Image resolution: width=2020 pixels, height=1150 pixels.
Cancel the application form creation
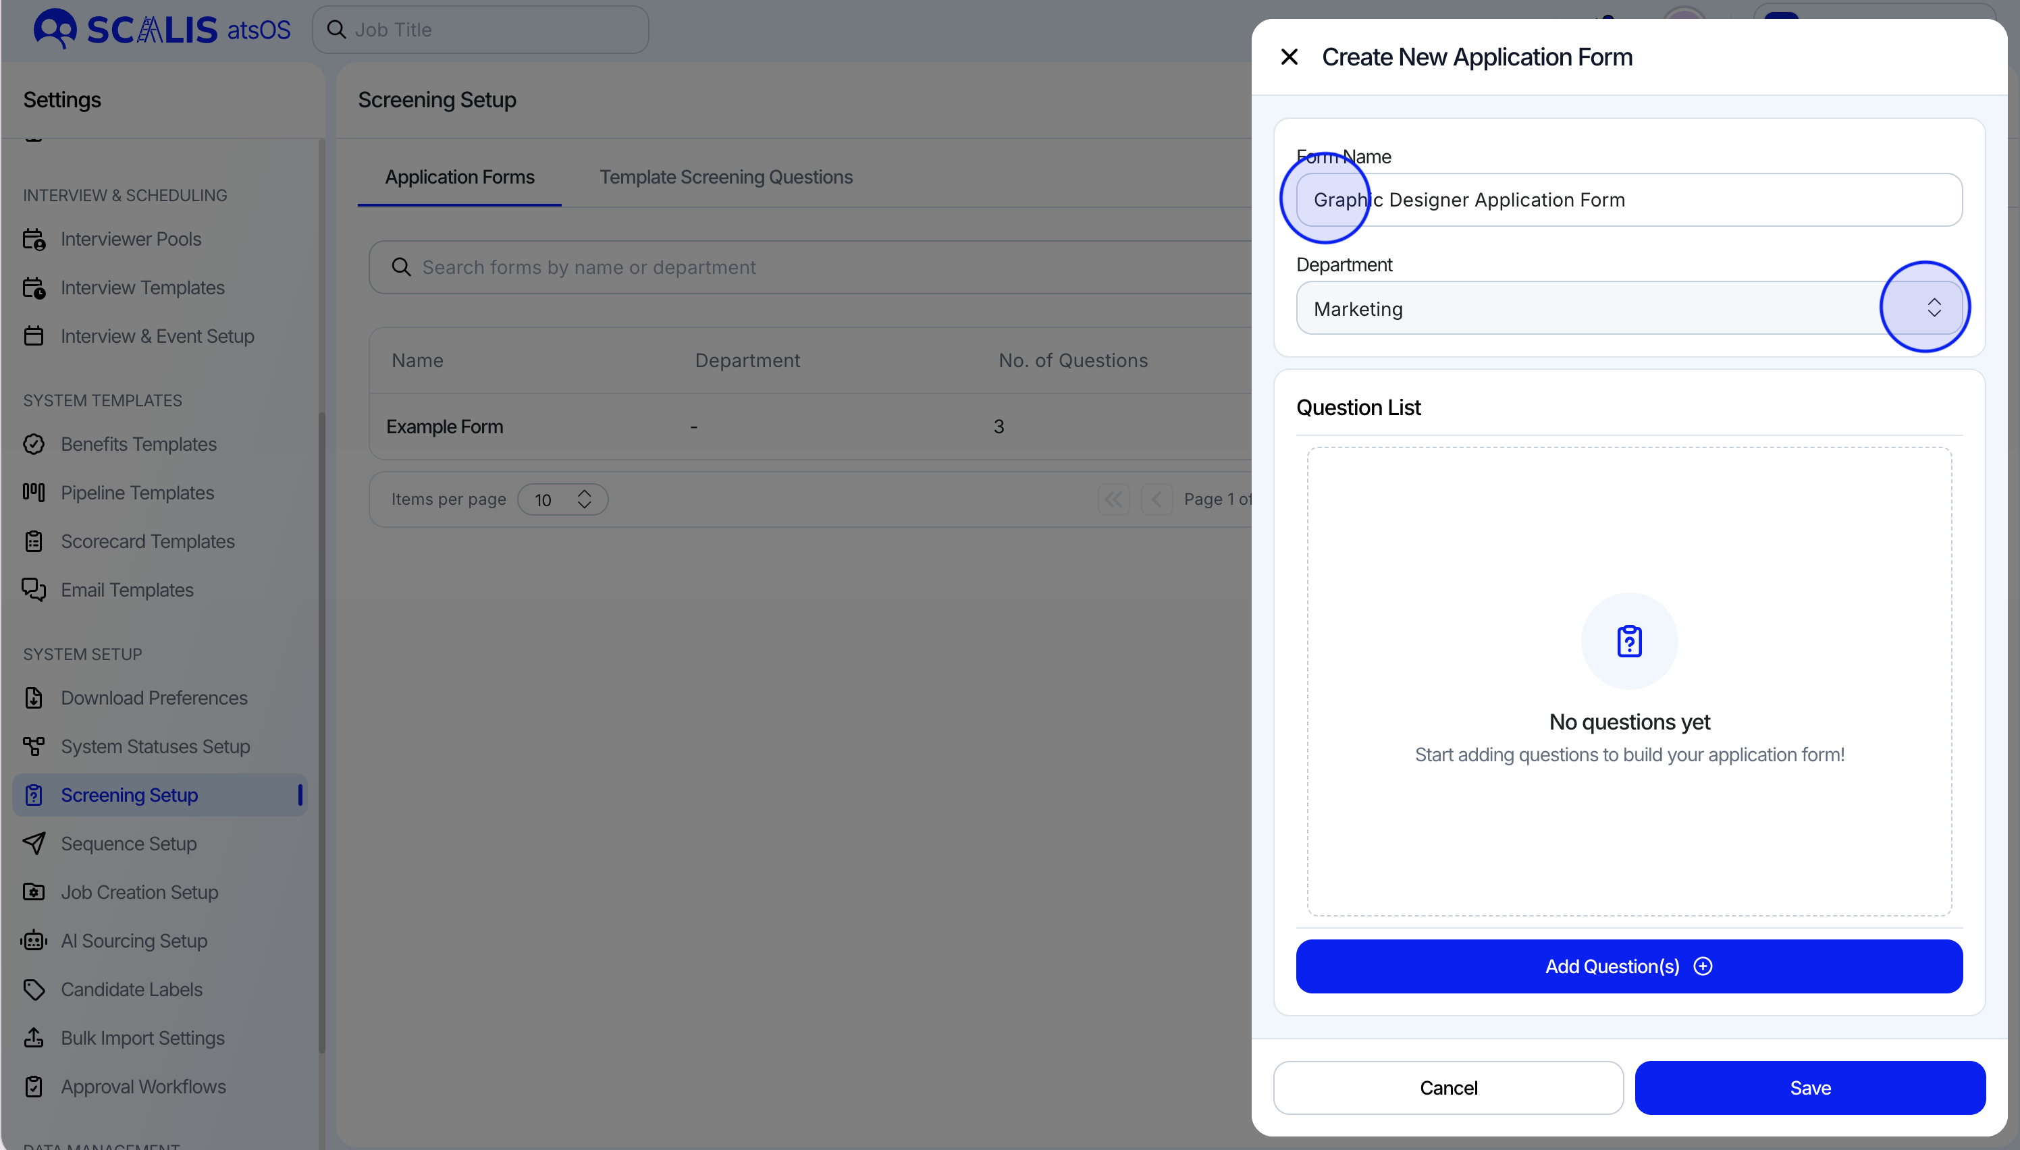[x=1447, y=1088]
